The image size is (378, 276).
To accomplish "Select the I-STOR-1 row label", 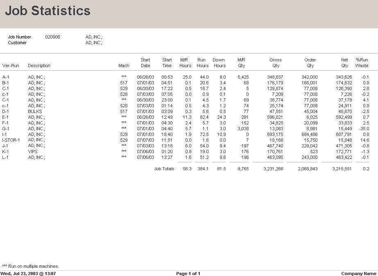I will (11, 140).
